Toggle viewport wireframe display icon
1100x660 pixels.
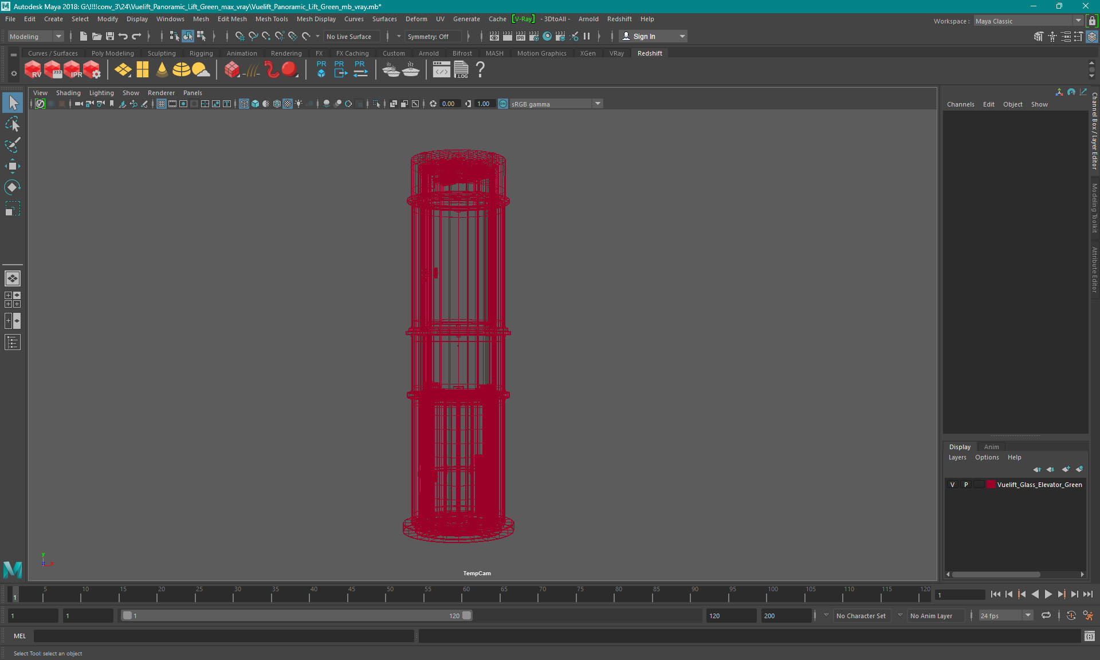244,104
